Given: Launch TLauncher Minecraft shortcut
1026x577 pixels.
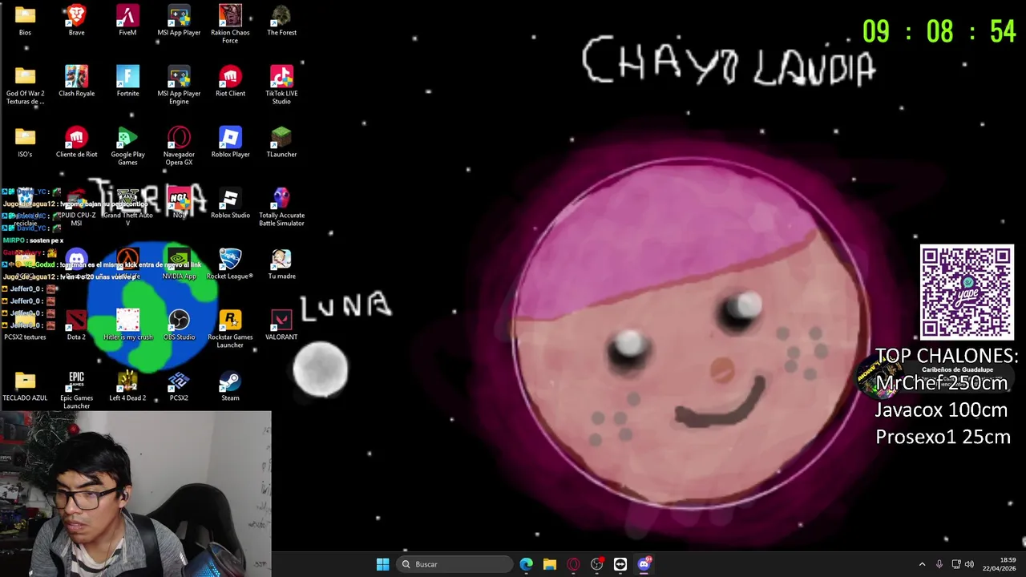Looking at the screenshot, I should 281,143.
